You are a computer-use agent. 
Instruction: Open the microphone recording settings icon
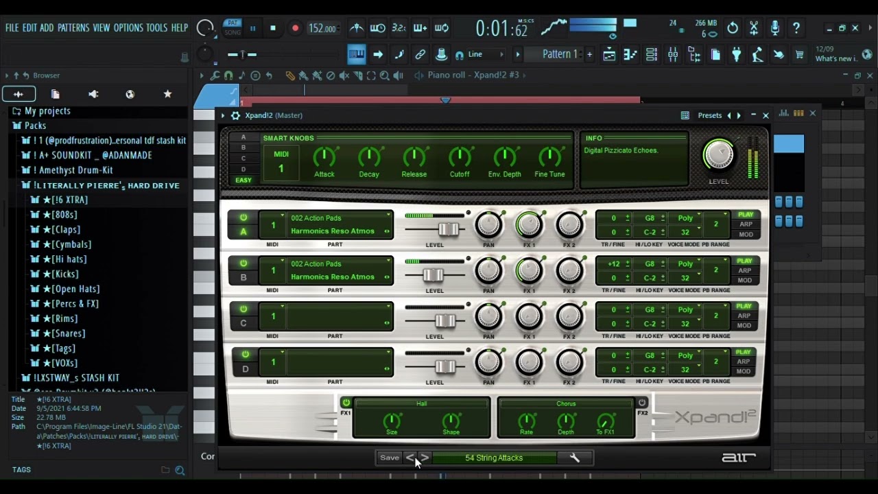(775, 28)
